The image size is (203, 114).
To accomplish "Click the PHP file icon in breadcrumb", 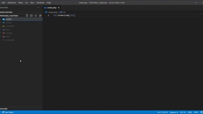I will tap(46, 12).
